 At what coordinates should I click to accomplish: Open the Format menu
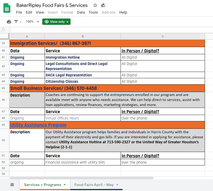(67, 12)
